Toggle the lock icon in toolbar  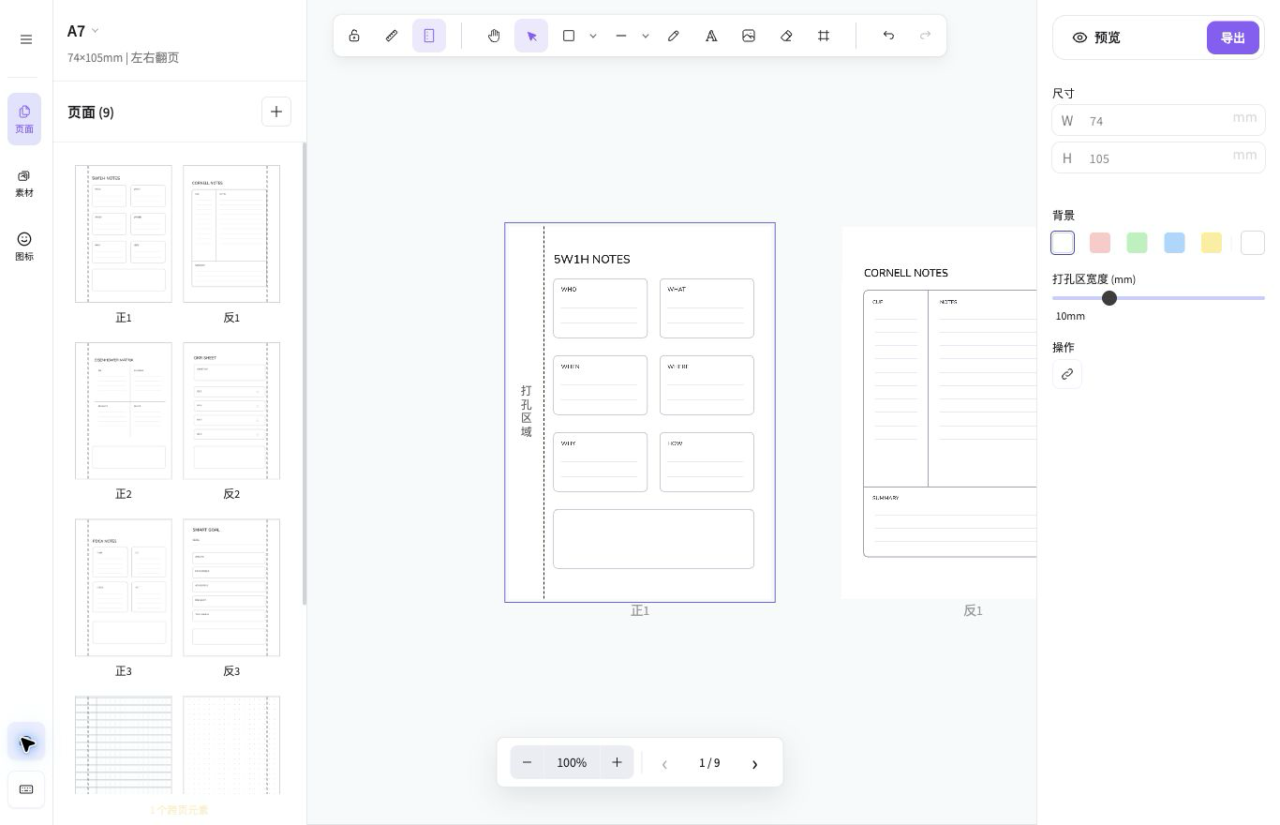click(x=354, y=36)
